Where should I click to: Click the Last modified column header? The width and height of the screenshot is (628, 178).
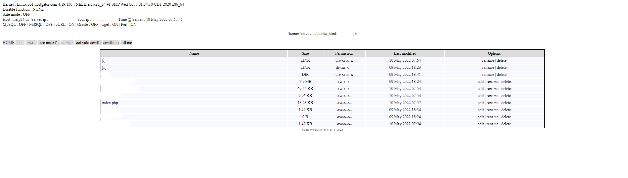(405, 53)
